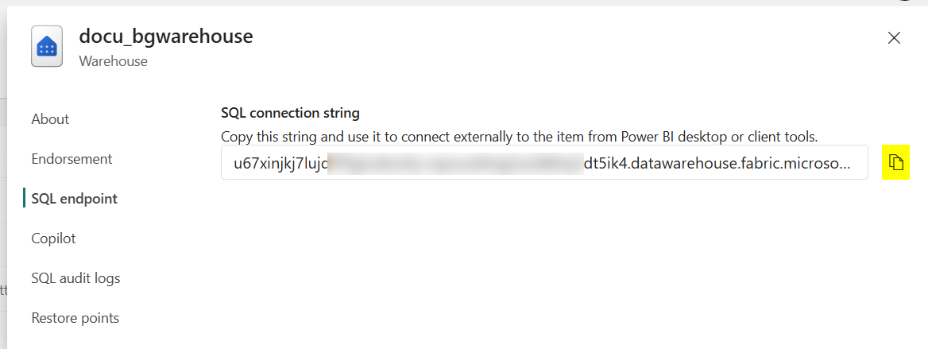The height and width of the screenshot is (349, 928).
Task: Open the Restore points section
Action: coord(75,318)
